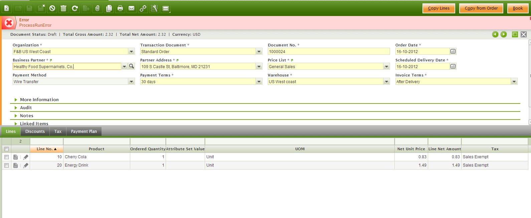Open form view for Energy Drink line

click(15, 165)
